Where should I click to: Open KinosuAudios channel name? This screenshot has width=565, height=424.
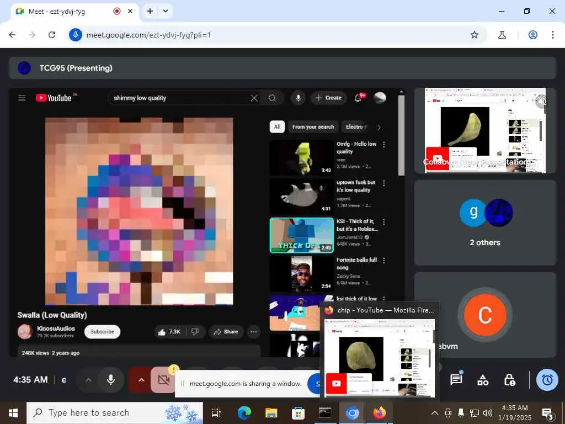56,328
